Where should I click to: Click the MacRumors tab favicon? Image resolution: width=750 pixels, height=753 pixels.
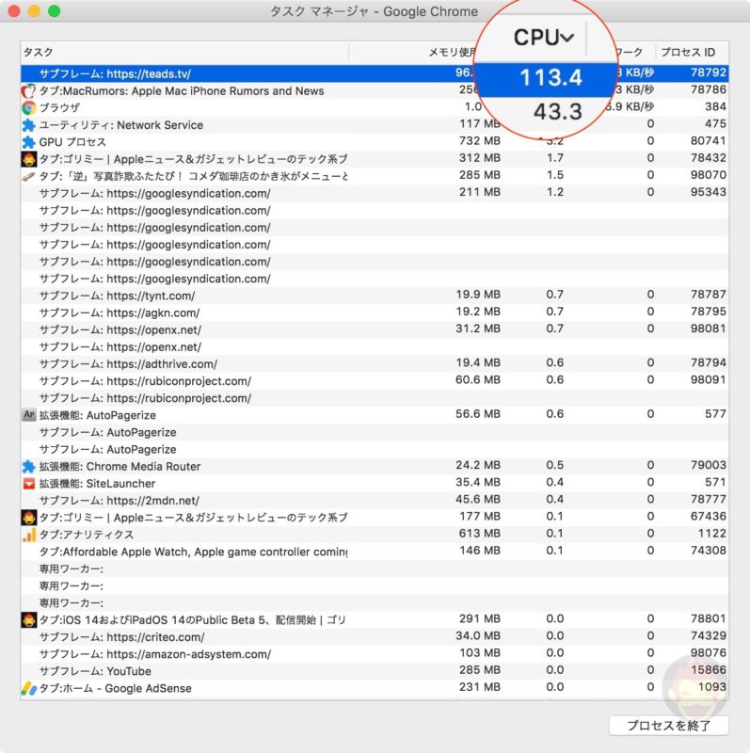coord(28,91)
